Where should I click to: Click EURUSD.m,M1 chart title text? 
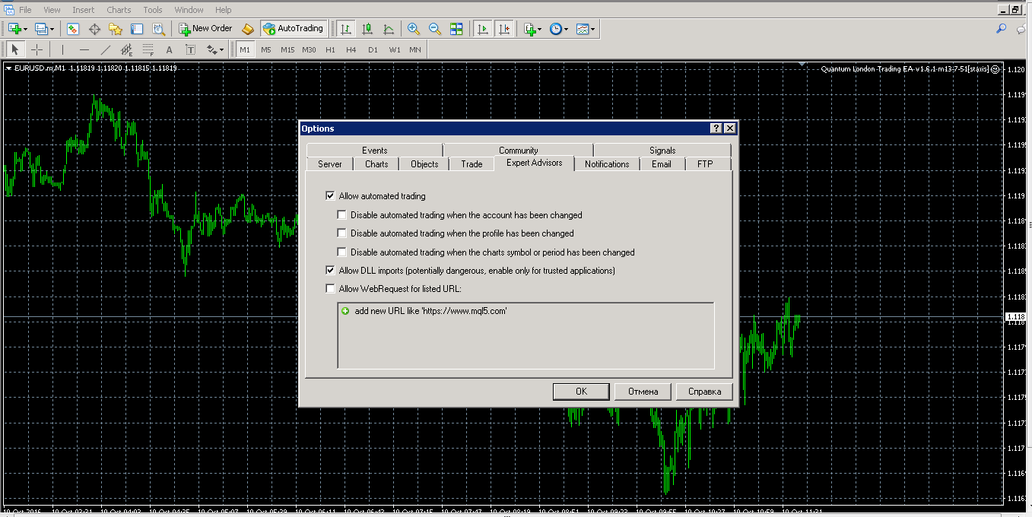(40, 68)
